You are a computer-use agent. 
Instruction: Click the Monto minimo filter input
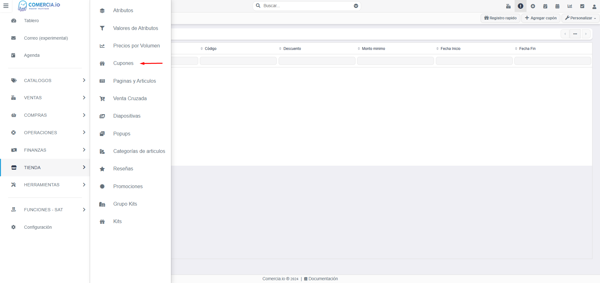pos(396,61)
